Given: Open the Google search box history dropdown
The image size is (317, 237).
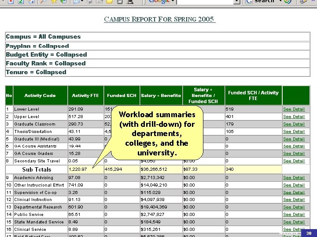Looking at the screenshot, I should (x=236, y=2).
